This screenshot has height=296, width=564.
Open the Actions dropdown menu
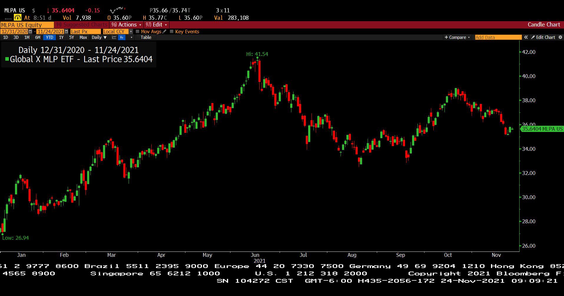(x=126, y=25)
